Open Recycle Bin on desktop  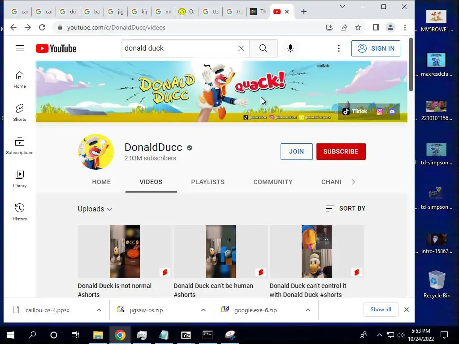[x=437, y=284]
